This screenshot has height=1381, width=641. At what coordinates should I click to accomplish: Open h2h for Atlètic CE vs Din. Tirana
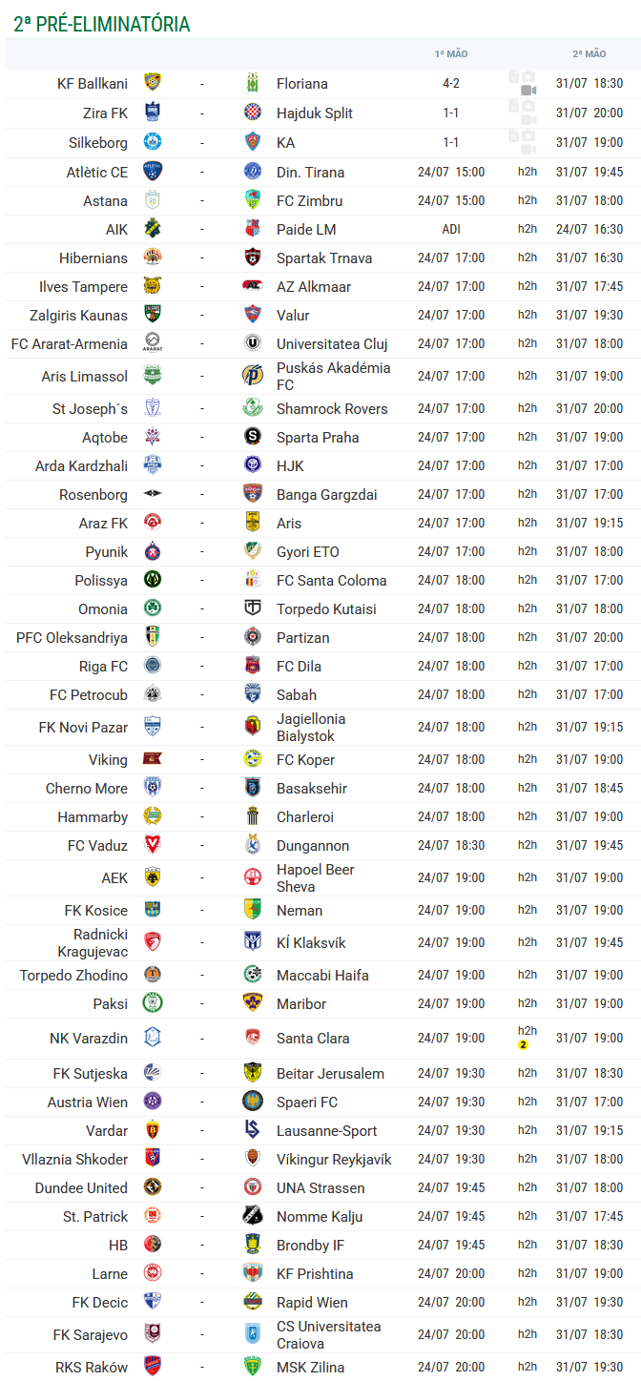pyautogui.click(x=527, y=172)
